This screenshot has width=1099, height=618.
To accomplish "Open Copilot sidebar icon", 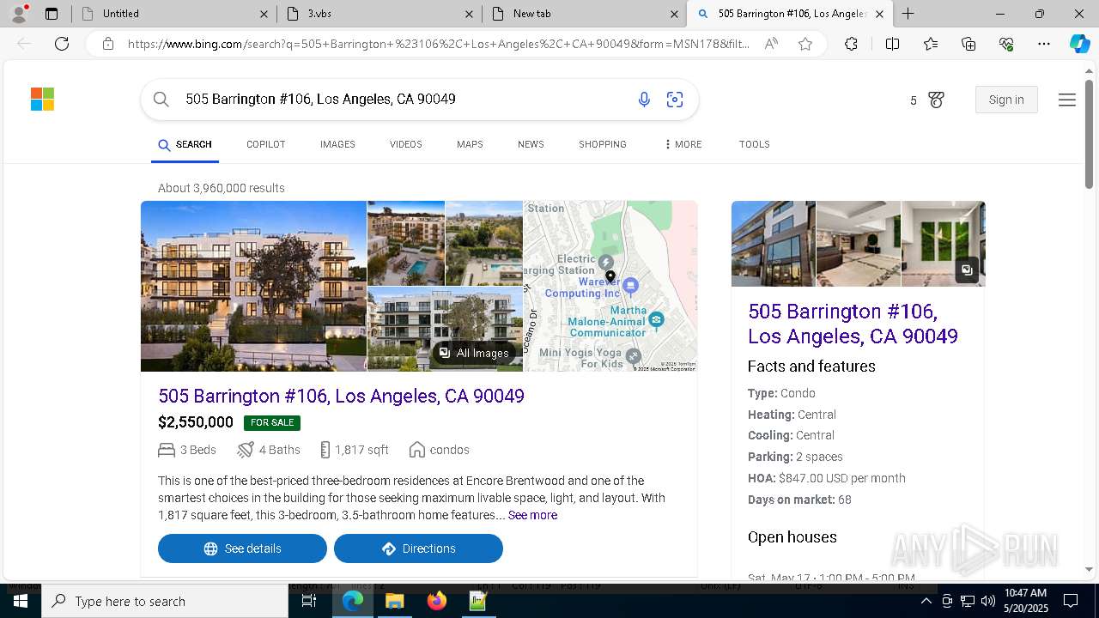I will coord(1079,44).
